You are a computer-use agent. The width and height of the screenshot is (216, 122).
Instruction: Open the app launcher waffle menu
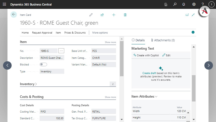tap(4, 4)
